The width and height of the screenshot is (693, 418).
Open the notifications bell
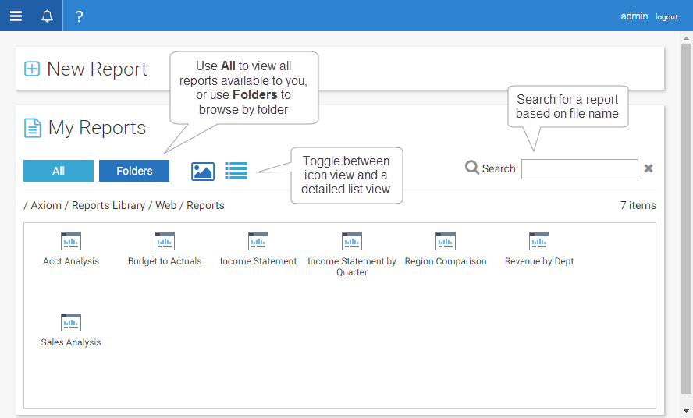point(47,16)
